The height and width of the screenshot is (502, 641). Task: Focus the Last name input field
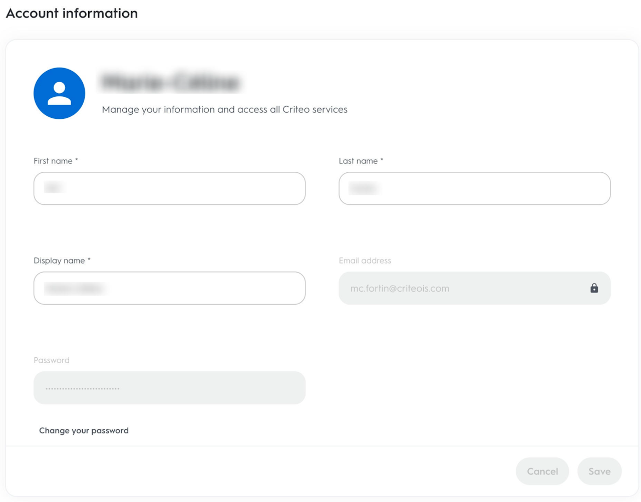[x=474, y=188]
